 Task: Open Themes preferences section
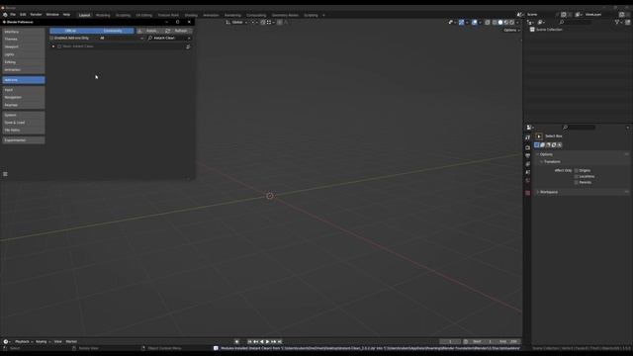point(24,40)
